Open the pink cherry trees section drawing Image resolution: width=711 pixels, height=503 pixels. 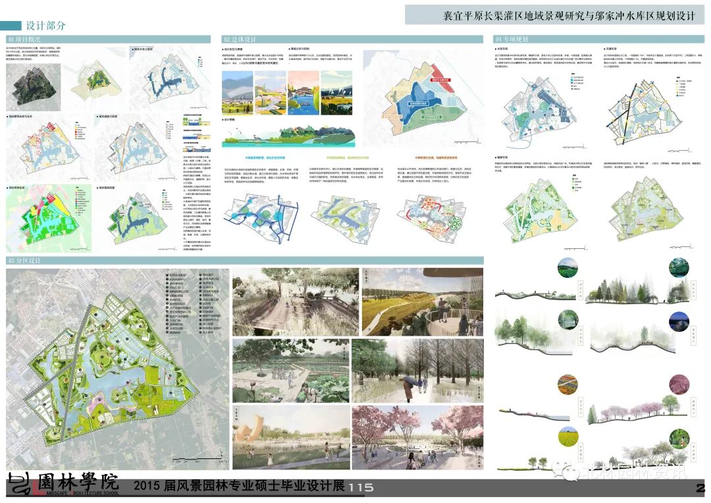coord(637,410)
